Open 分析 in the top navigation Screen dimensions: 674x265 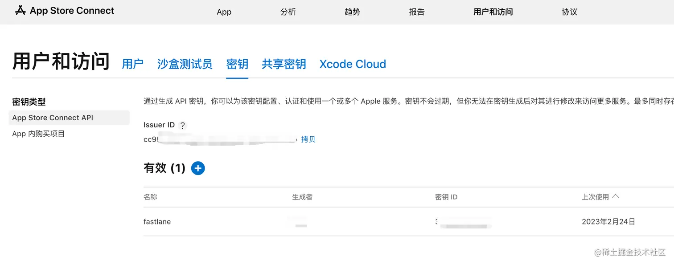coord(288,12)
